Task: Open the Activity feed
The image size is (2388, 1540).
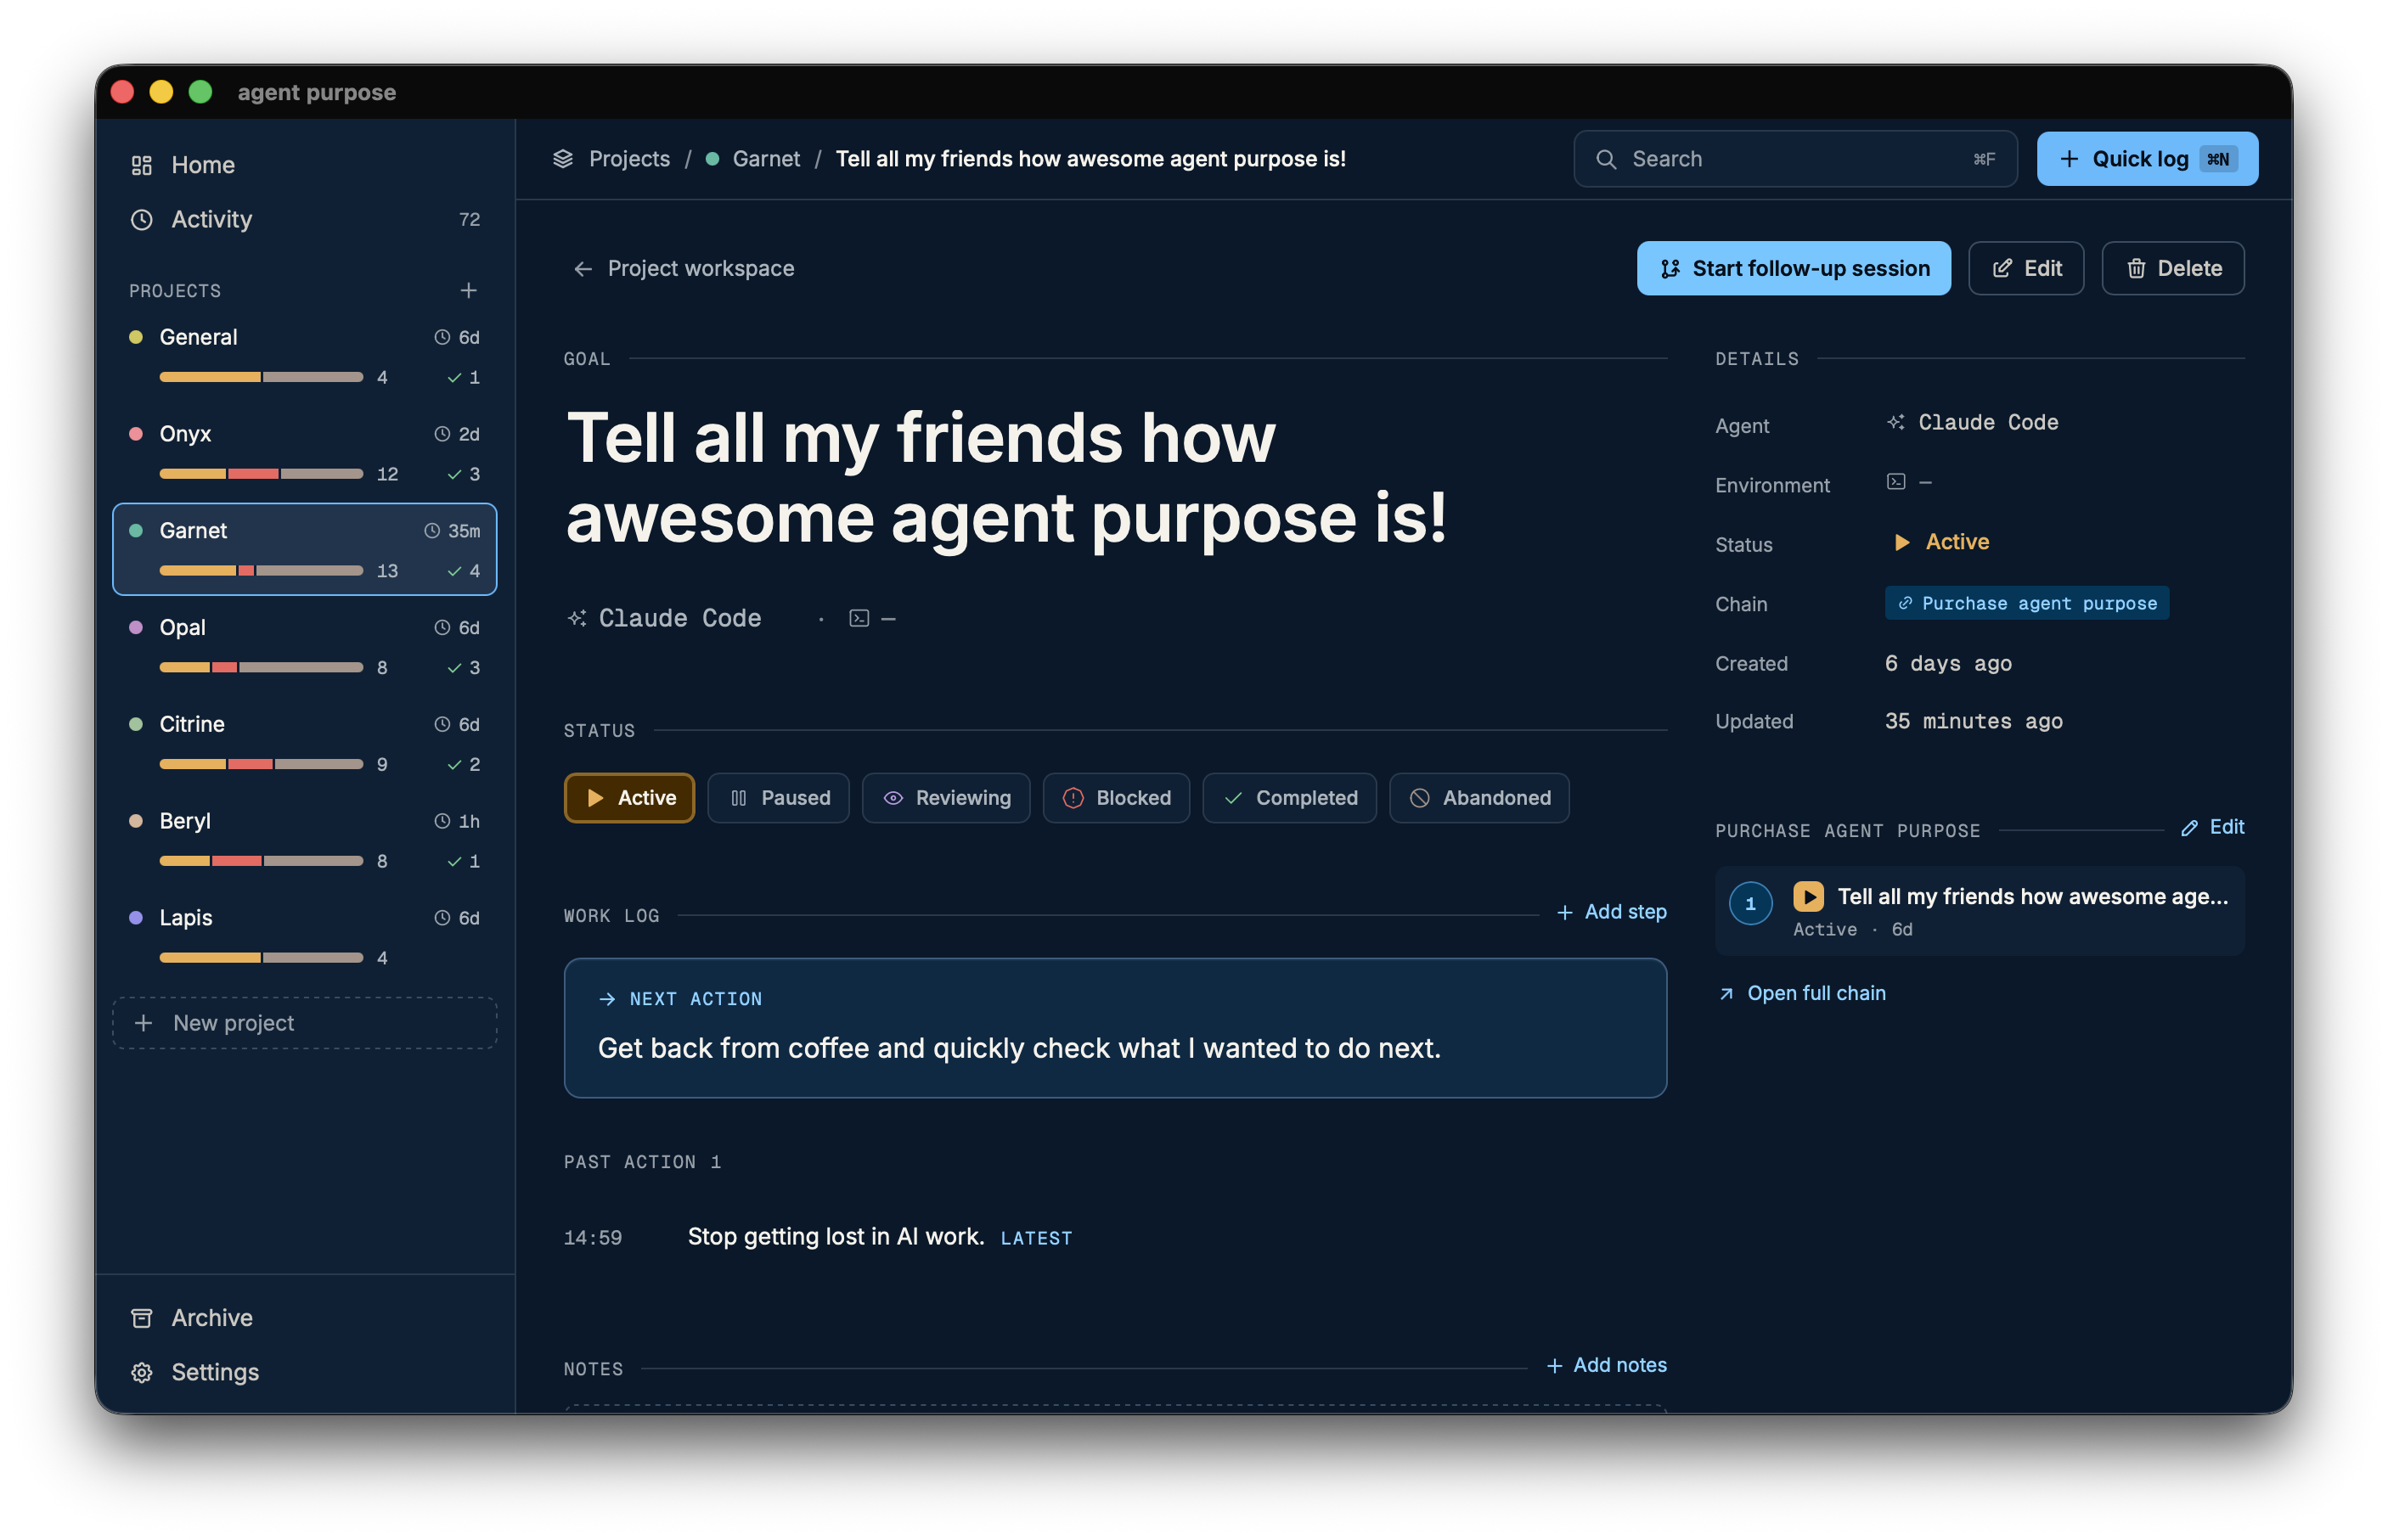Action: [304, 219]
